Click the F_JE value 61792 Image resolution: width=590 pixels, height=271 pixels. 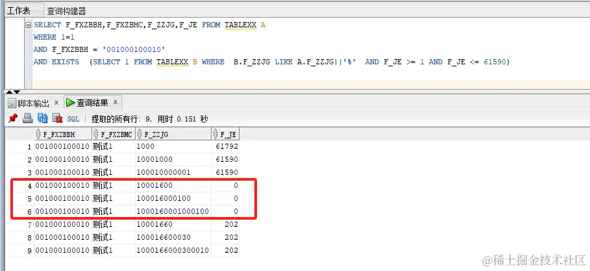pos(225,146)
